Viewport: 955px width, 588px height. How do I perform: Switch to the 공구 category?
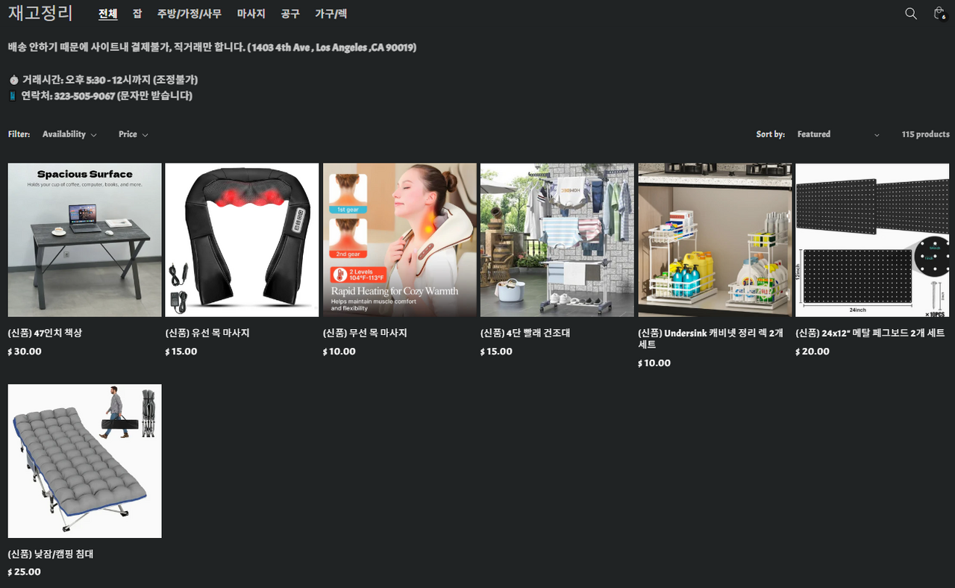point(290,14)
